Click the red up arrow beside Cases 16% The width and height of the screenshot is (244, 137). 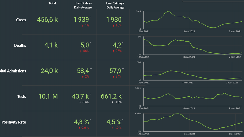pyautogui.click(x=113, y=25)
